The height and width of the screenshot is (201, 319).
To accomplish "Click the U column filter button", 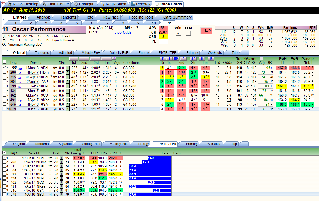I will 211,58.
